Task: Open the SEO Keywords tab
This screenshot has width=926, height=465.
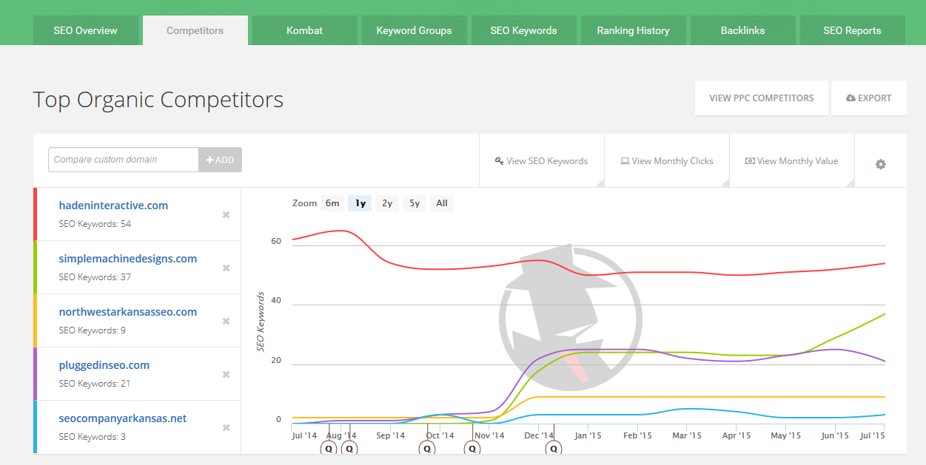Action: pyautogui.click(x=524, y=30)
